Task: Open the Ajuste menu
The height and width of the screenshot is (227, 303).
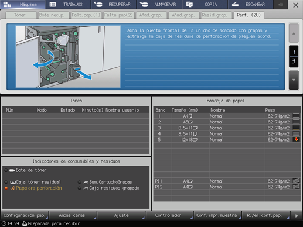Action: (121, 215)
